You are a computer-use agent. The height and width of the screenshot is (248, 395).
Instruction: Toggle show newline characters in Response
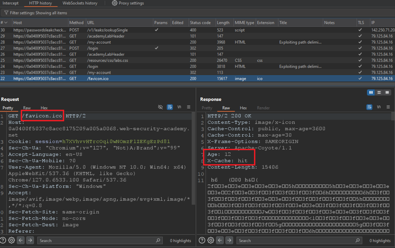click(379, 107)
